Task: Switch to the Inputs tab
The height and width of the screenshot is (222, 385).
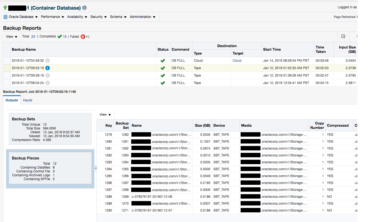Action: tap(28, 100)
